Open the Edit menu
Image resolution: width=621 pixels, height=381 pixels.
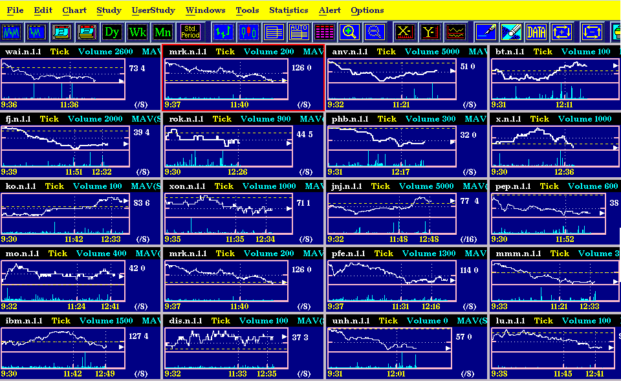43,10
